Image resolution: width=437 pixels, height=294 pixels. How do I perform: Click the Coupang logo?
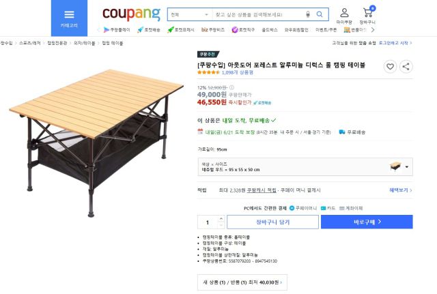pyautogui.click(x=131, y=14)
